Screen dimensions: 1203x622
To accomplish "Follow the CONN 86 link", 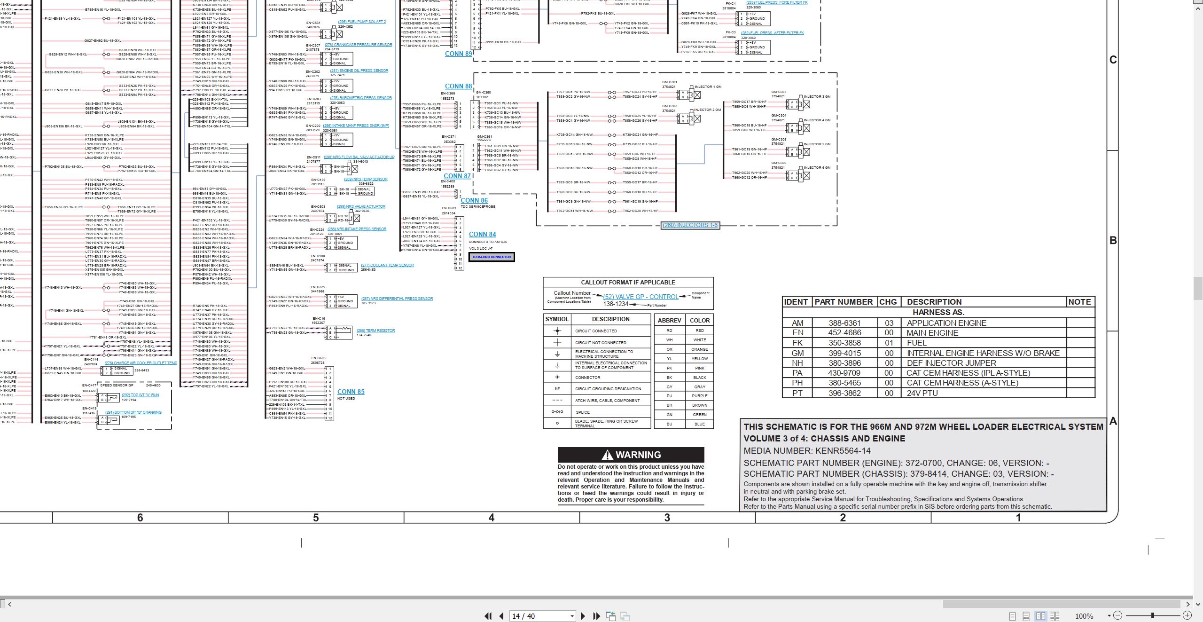I will click(474, 201).
